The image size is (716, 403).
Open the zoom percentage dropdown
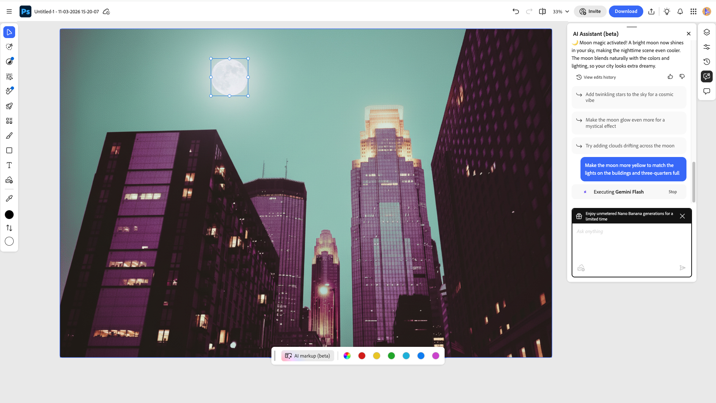pyautogui.click(x=561, y=11)
